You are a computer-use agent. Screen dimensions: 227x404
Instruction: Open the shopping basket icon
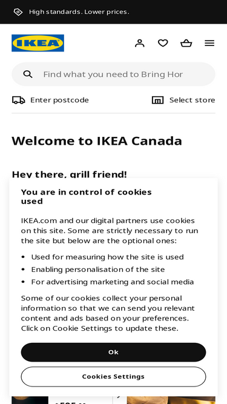point(186,43)
